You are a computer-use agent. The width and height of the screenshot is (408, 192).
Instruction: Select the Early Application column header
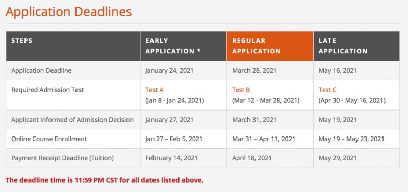pos(184,46)
